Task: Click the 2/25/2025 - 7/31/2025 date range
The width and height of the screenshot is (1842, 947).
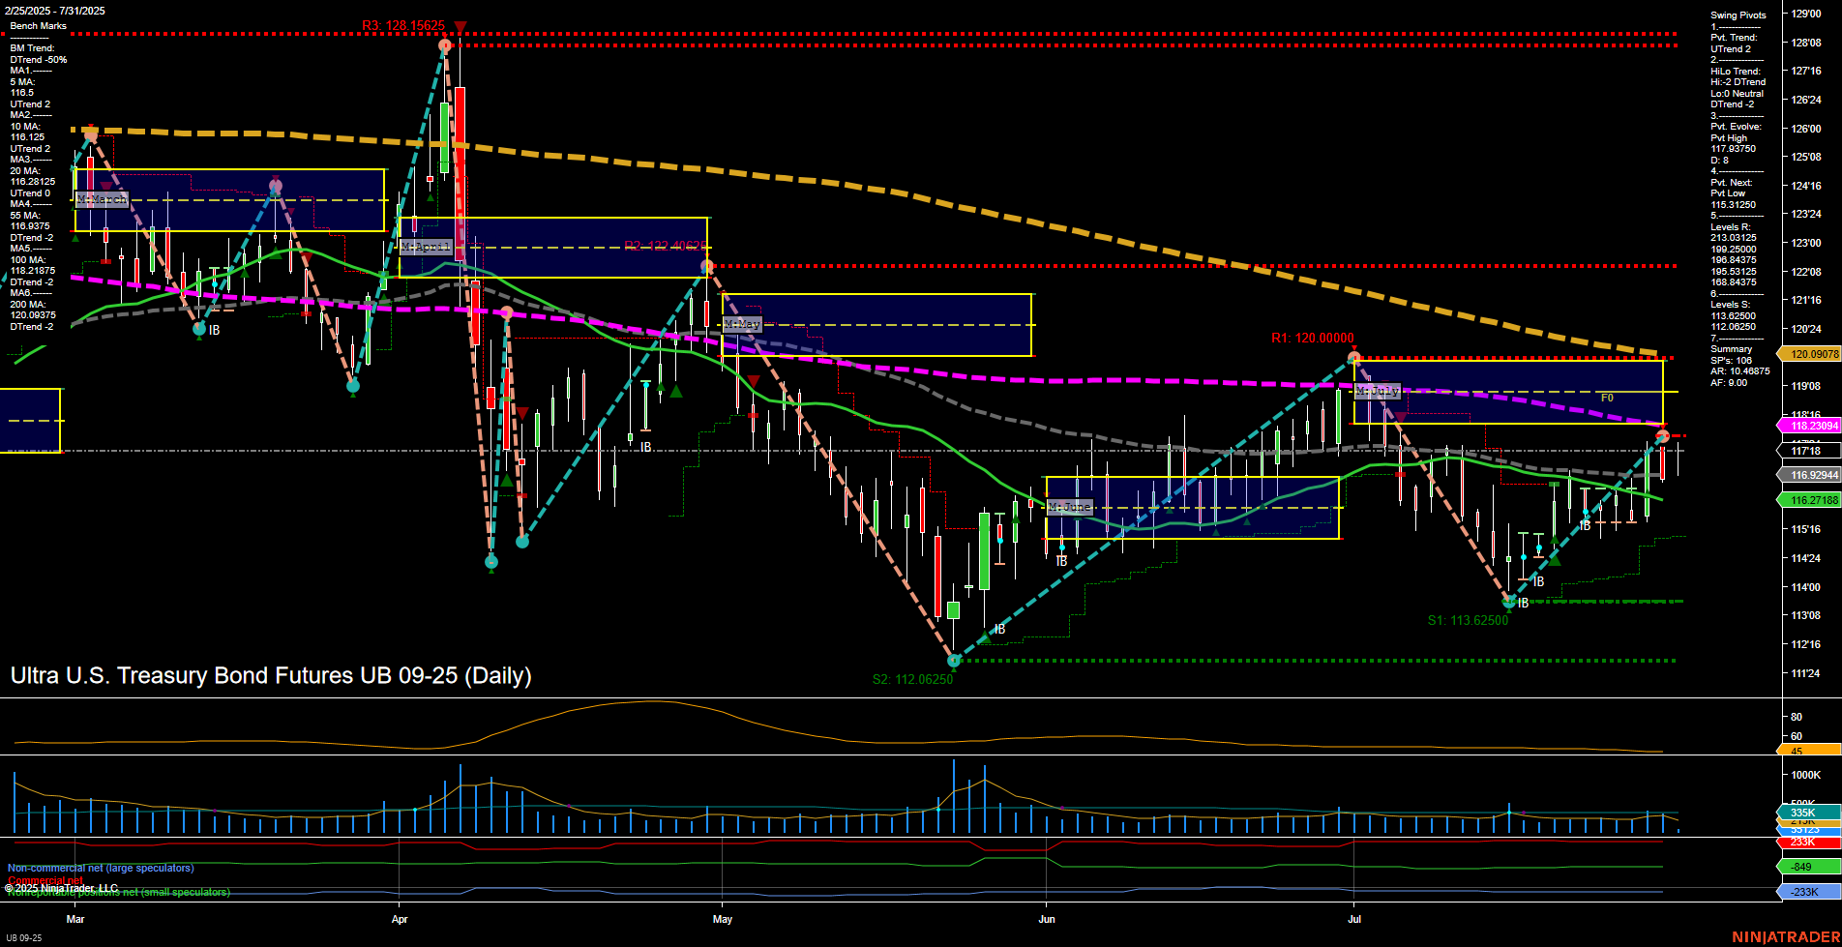Action: 54,11
